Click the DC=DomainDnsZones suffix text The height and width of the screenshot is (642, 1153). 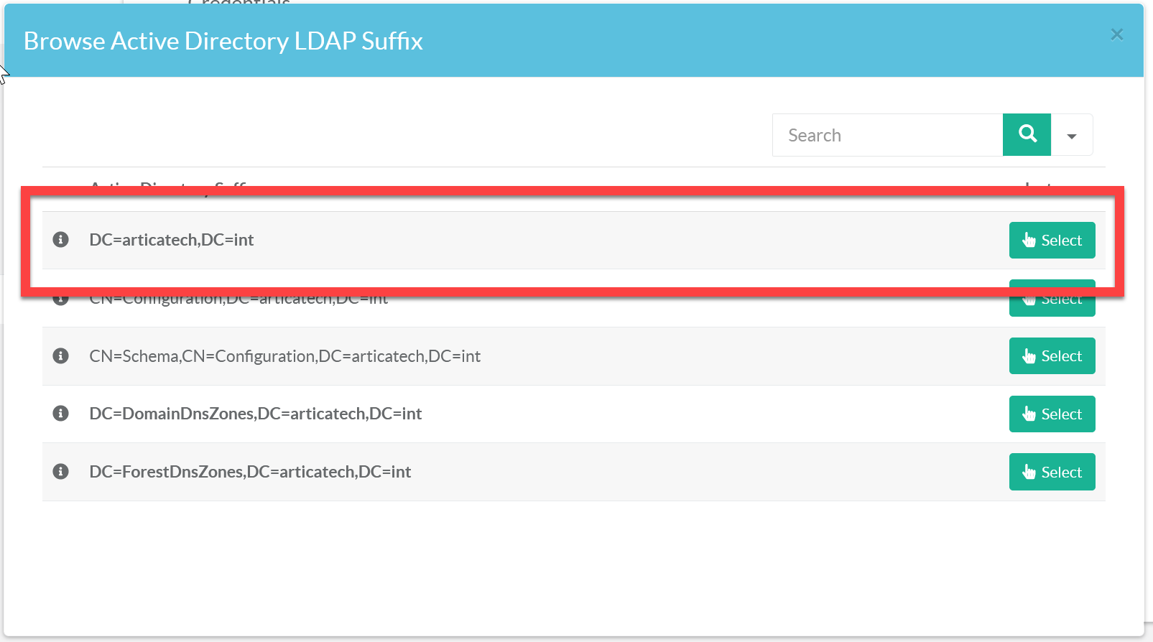point(255,414)
